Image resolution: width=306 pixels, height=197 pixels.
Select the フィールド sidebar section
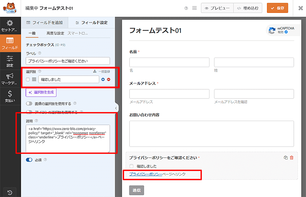[10, 43]
